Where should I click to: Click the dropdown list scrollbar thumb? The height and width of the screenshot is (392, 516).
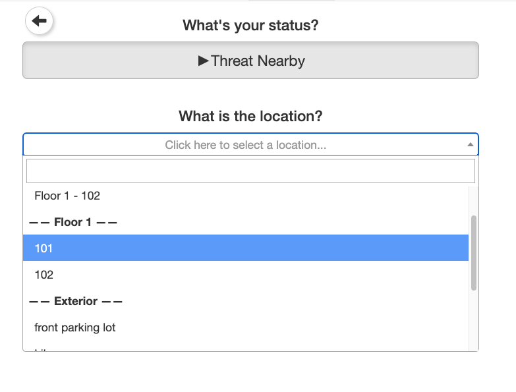point(474,253)
